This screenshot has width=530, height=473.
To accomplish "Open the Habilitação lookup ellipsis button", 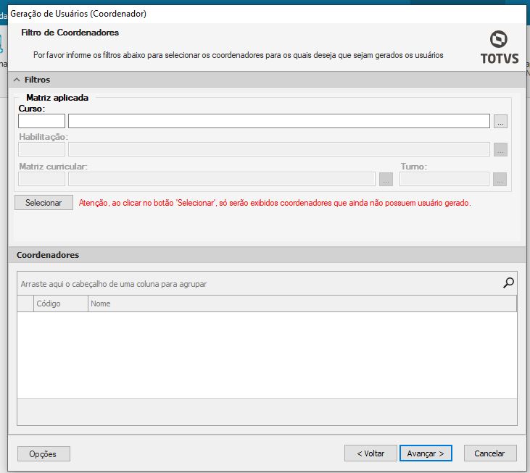I will [500, 150].
